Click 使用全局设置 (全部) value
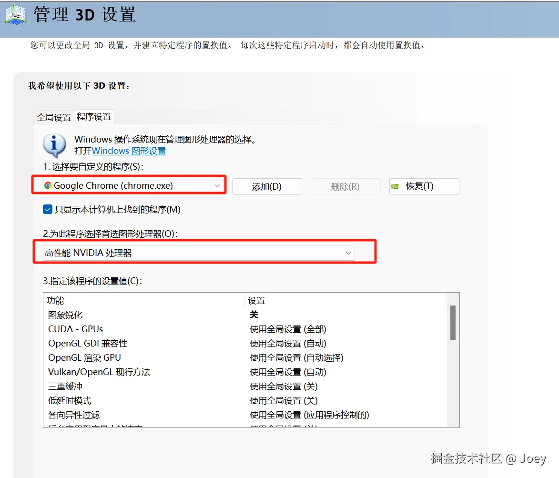 [288, 329]
